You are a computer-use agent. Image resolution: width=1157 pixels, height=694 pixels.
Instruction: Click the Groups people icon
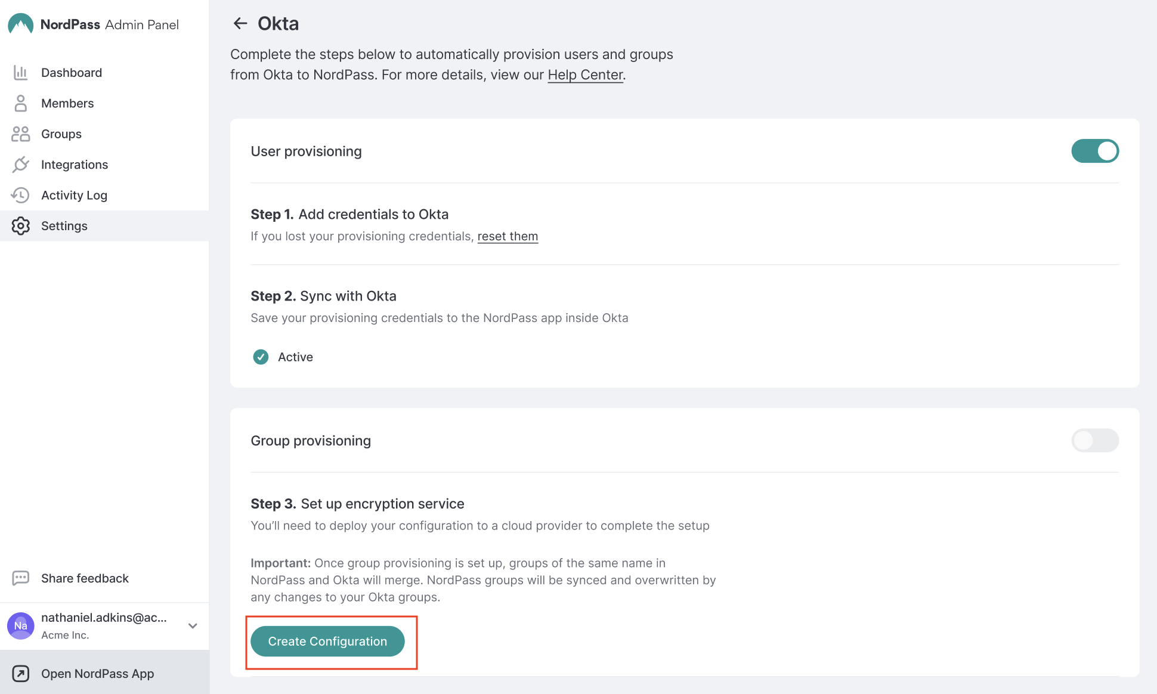tap(20, 134)
